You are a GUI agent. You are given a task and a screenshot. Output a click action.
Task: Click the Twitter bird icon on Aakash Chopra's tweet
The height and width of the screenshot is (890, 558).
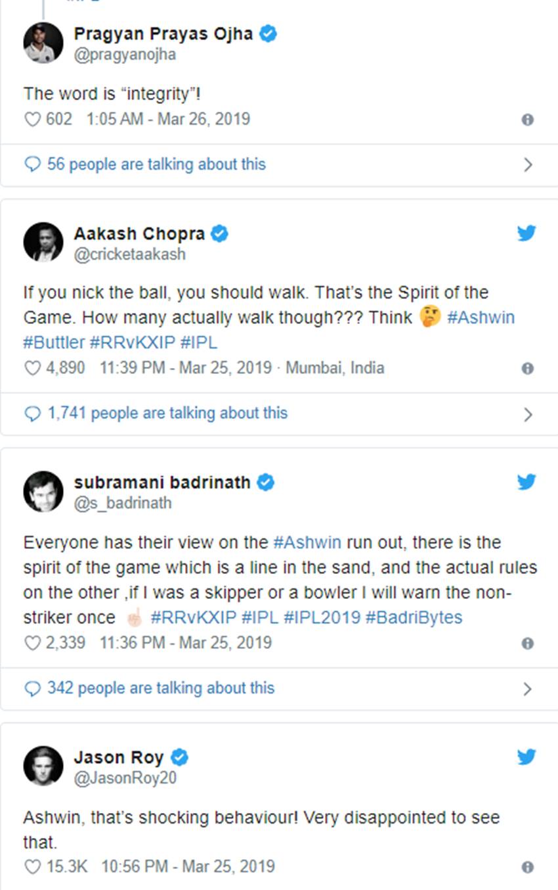pos(526,233)
